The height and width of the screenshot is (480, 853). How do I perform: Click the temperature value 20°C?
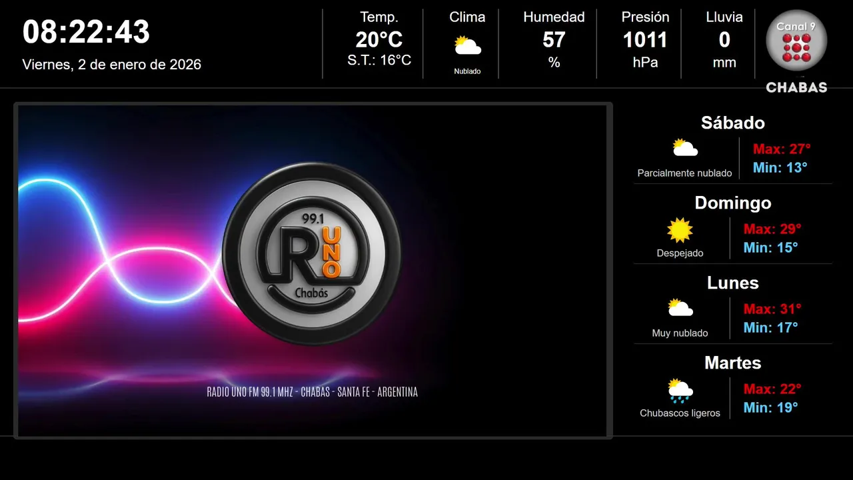point(379,40)
